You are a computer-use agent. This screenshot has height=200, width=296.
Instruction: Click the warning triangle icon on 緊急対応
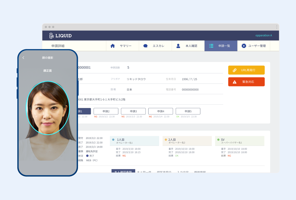pyautogui.click(x=235, y=82)
